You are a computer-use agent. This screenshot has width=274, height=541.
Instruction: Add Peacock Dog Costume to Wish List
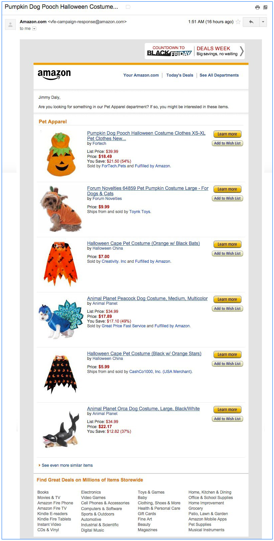coord(227,308)
